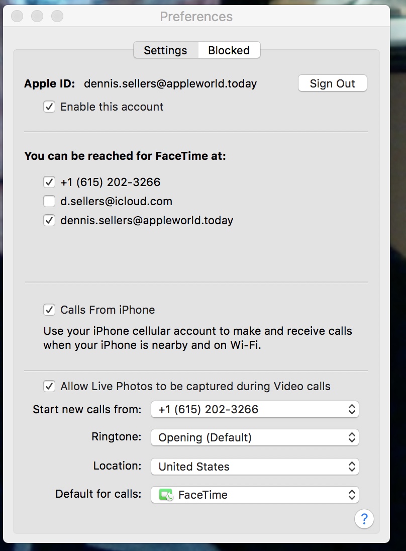
Task: Open the Location United States dropdown
Action: point(255,467)
